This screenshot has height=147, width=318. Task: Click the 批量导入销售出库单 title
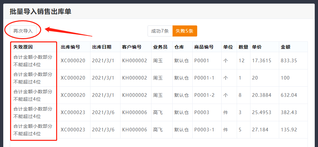(x=40, y=12)
